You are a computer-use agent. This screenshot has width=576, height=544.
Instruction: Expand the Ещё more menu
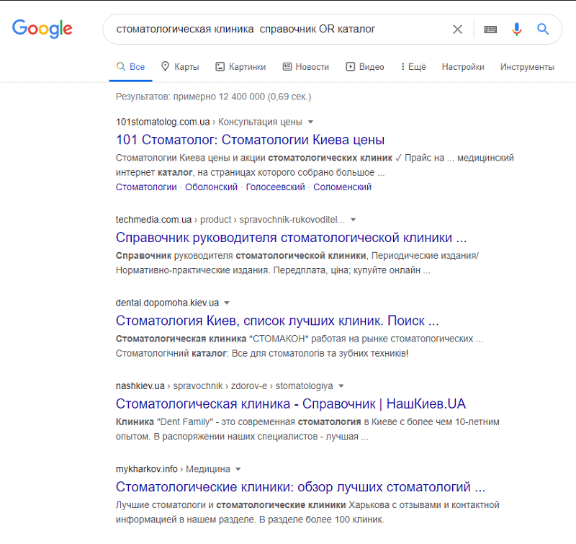[413, 67]
